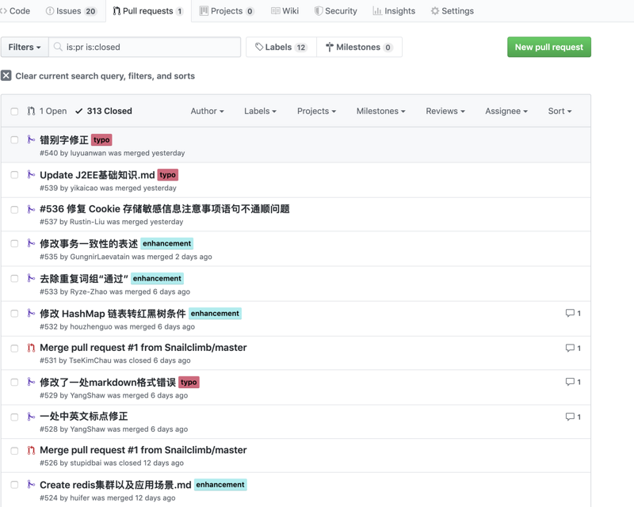Image resolution: width=634 pixels, height=507 pixels.
Task: Click the merged icon beside PR #535
Action: tap(31, 243)
